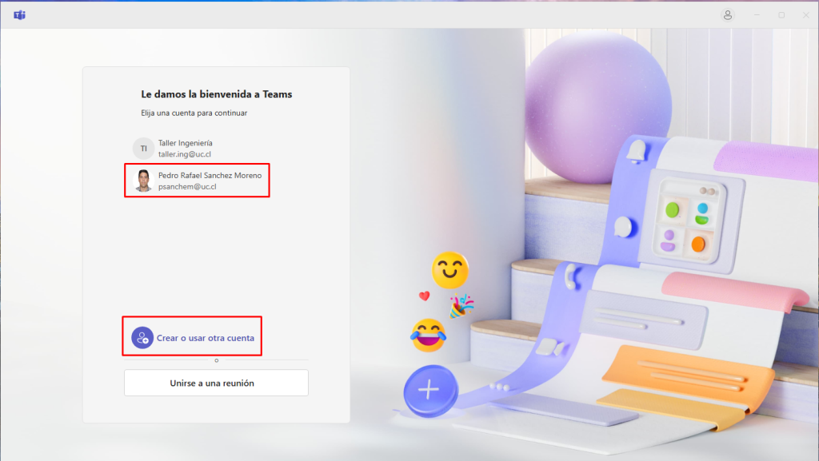
Task: Click the bell icon on the purple ribbon
Action: [x=637, y=150]
